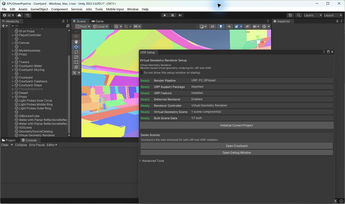Select the Transform tool
Screen dimensions: 345x204
pyautogui.click(x=76, y=67)
